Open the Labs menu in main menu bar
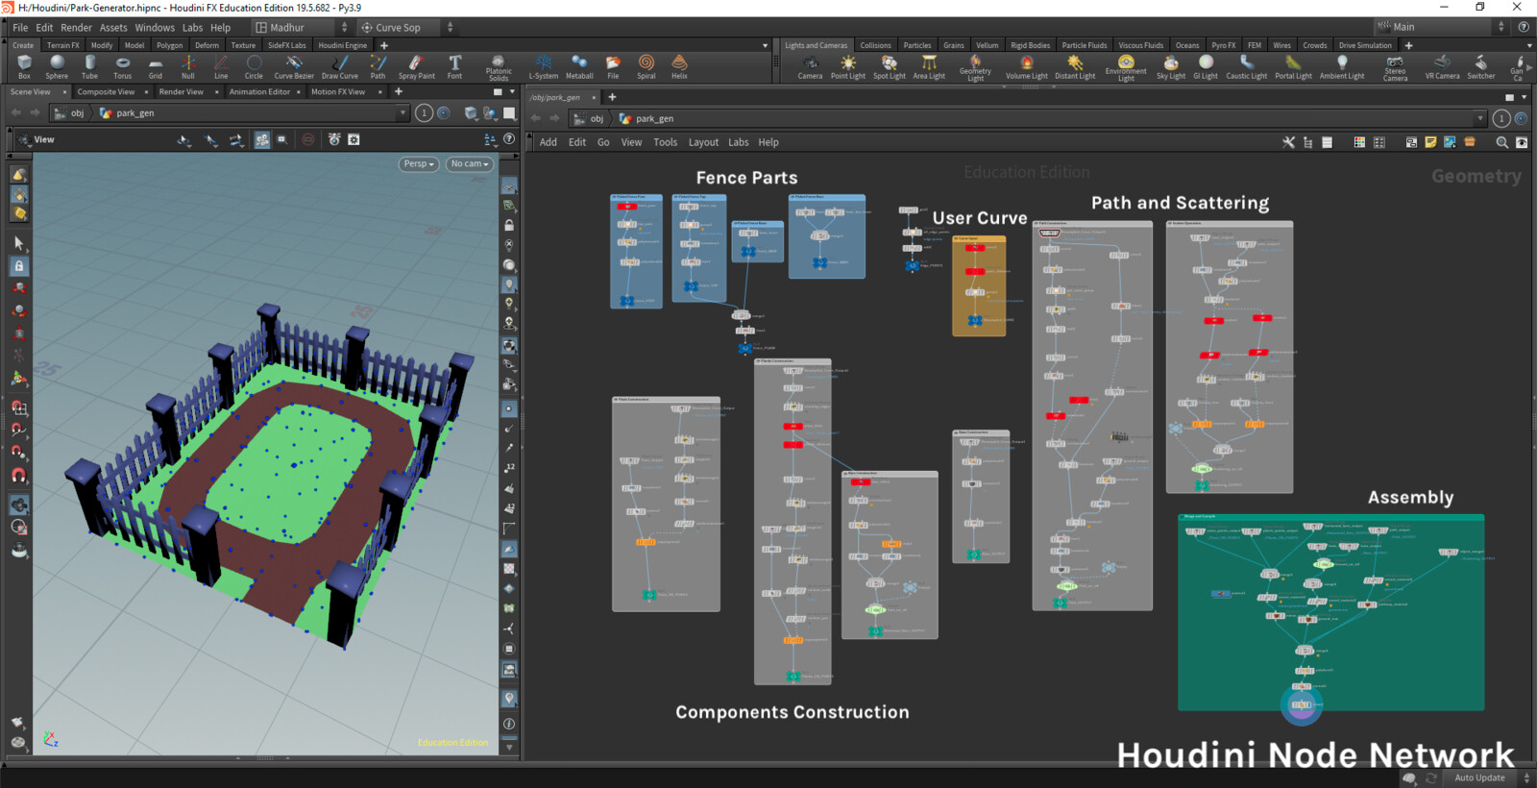Screen dimensions: 1537x788 [192, 28]
